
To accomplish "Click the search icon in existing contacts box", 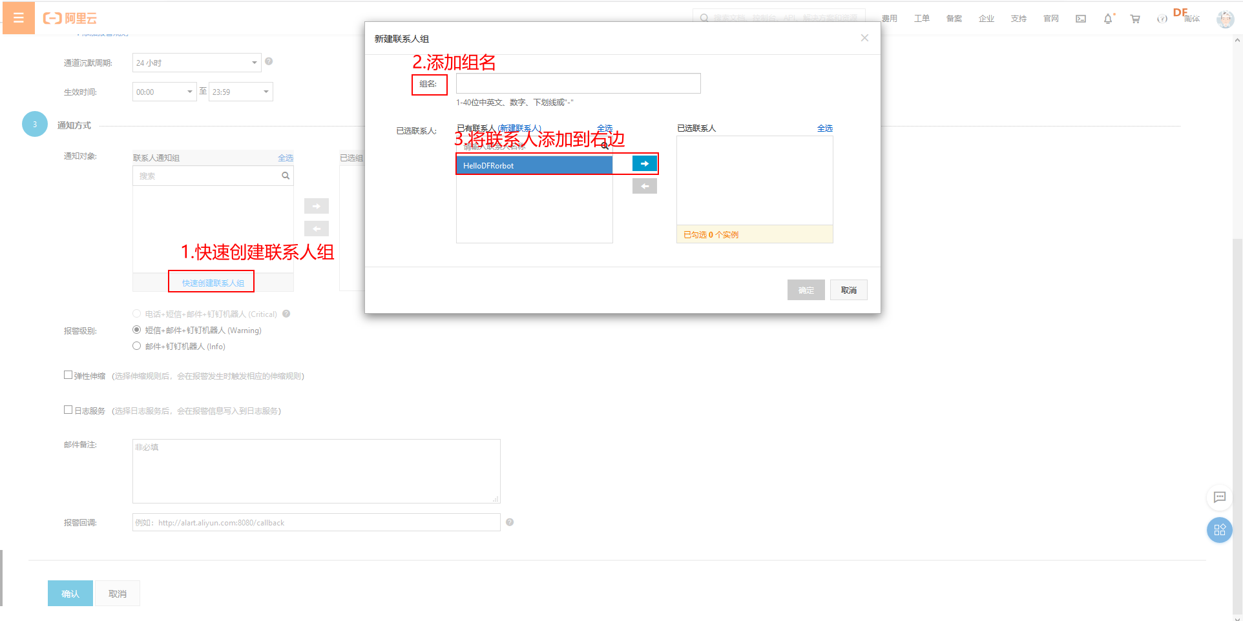I will click(605, 146).
